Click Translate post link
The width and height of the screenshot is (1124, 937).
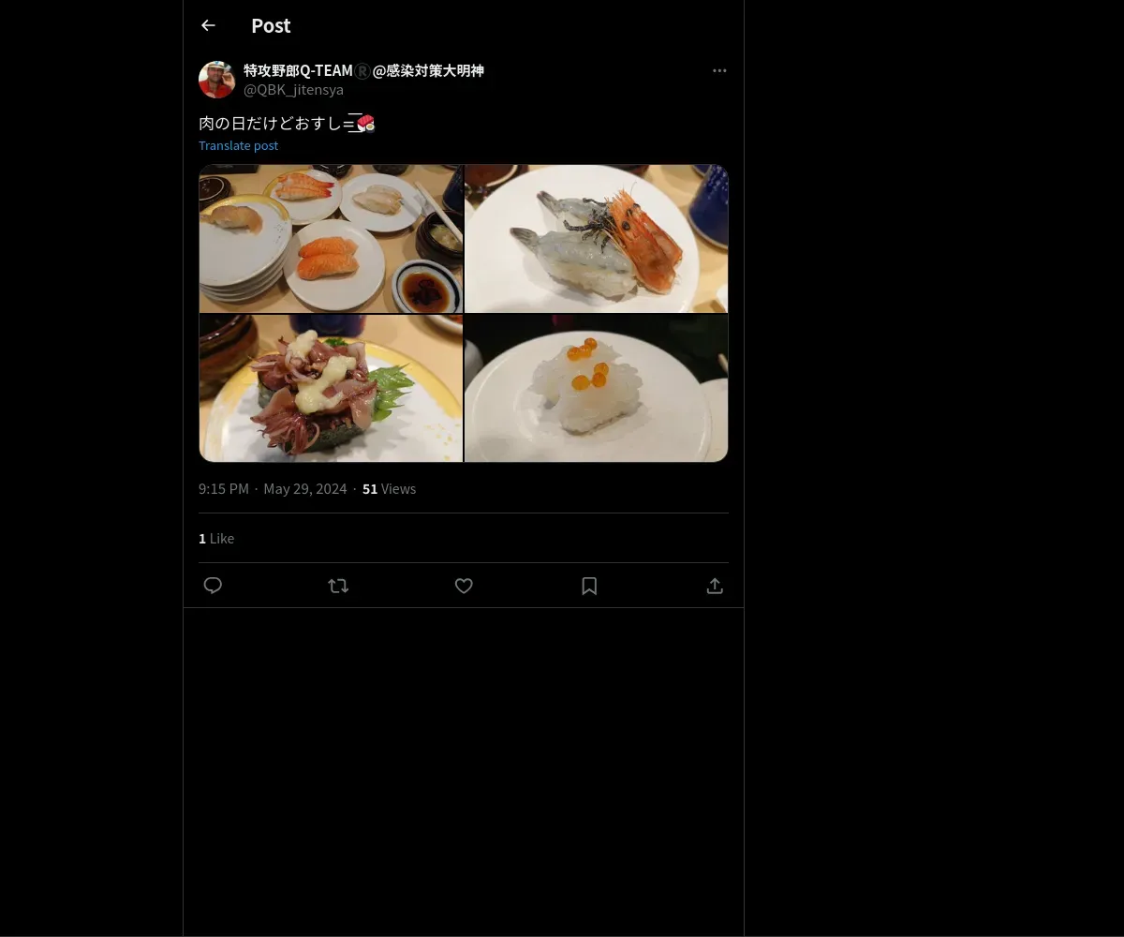[238, 145]
